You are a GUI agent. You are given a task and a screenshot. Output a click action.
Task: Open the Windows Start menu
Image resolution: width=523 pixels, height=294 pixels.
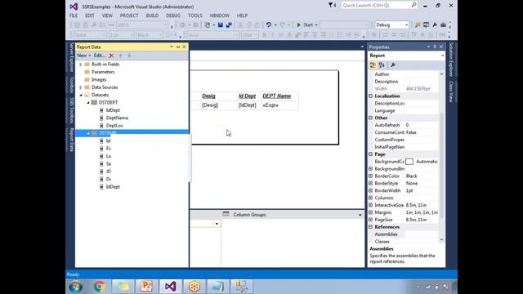(75, 287)
